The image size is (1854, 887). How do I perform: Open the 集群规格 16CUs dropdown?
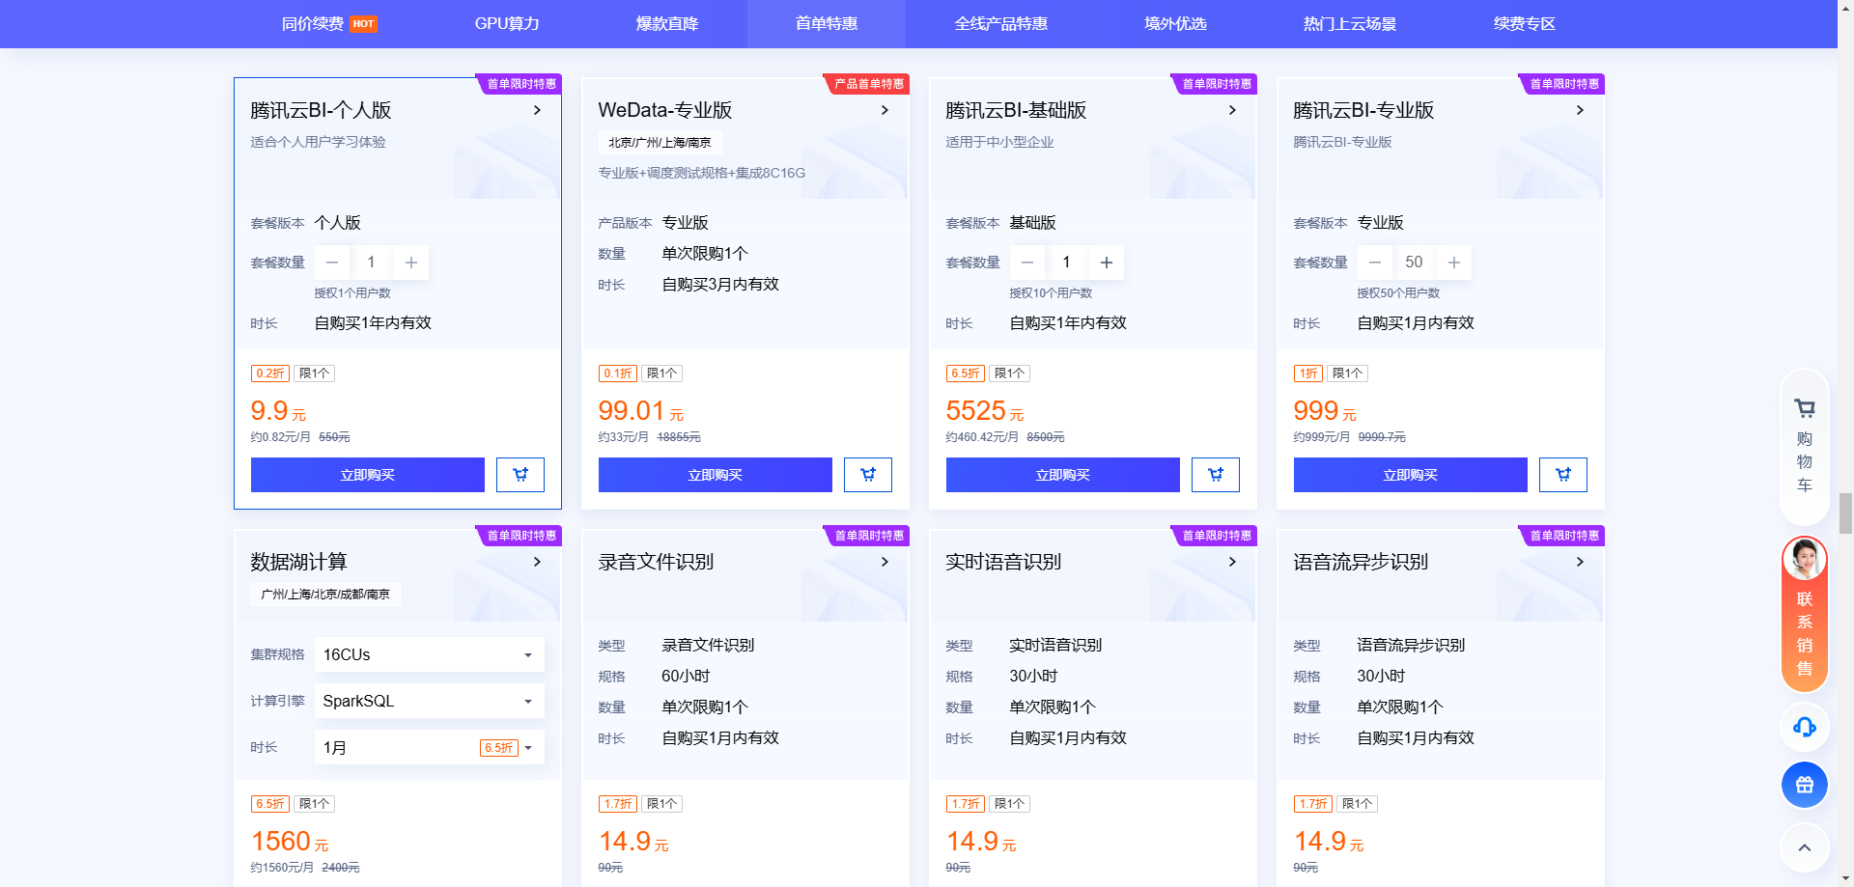pyautogui.click(x=430, y=654)
